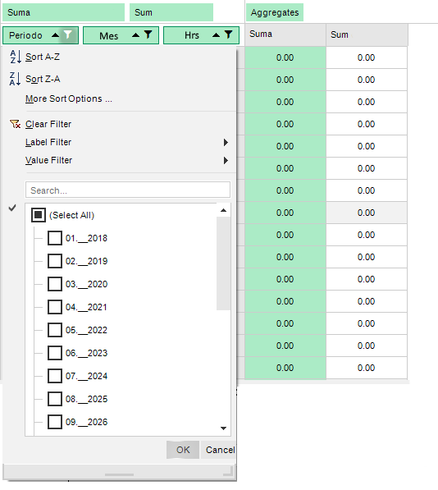Screen dimensions: 438x490
Task: Click the Hrs sort arrow icon
Action: [x=216, y=35]
